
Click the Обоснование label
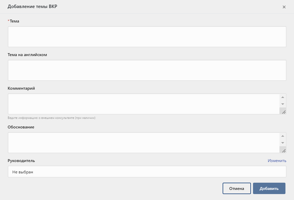point(21,127)
